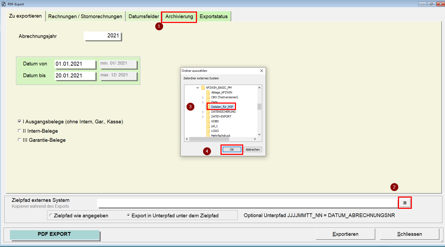The width and height of the screenshot is (445, 247).
Task: Focus the Abrechnungsjahr field
Action: click(103, 36)
